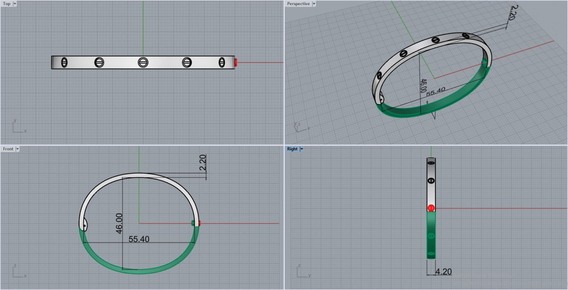Screen dimensions: 568x290
Task: Select the leftmost screw motif in Top view
Action: coord(65,62)
